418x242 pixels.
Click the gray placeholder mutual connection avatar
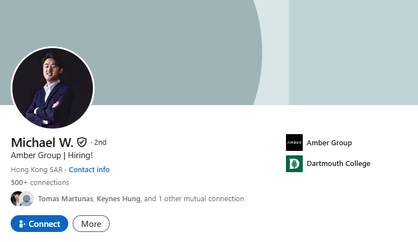(27, 198)
